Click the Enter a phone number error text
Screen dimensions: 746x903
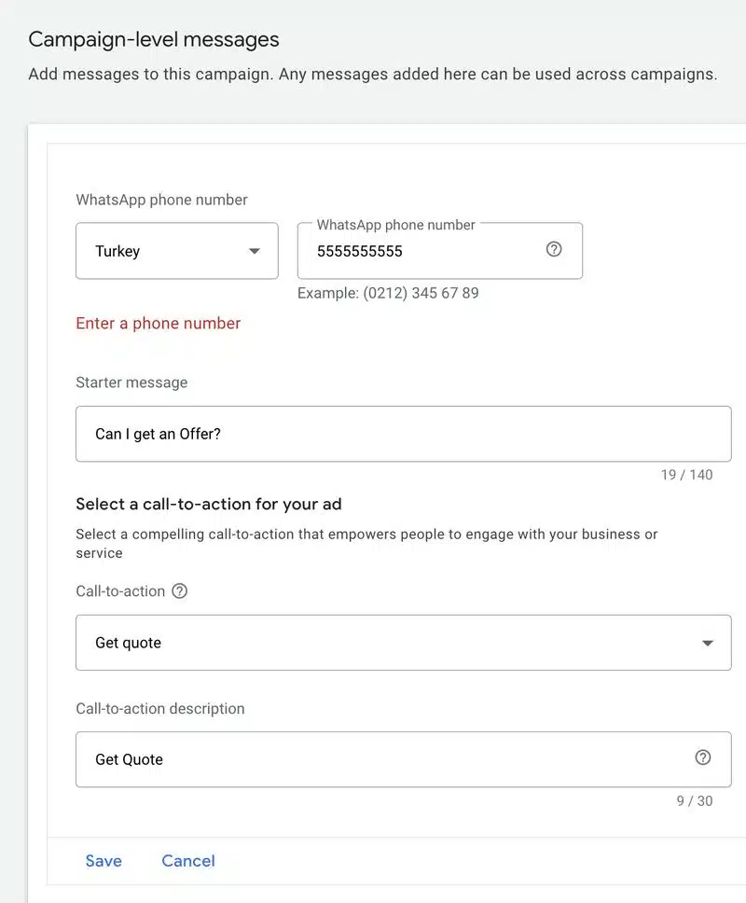pos(158,323)
